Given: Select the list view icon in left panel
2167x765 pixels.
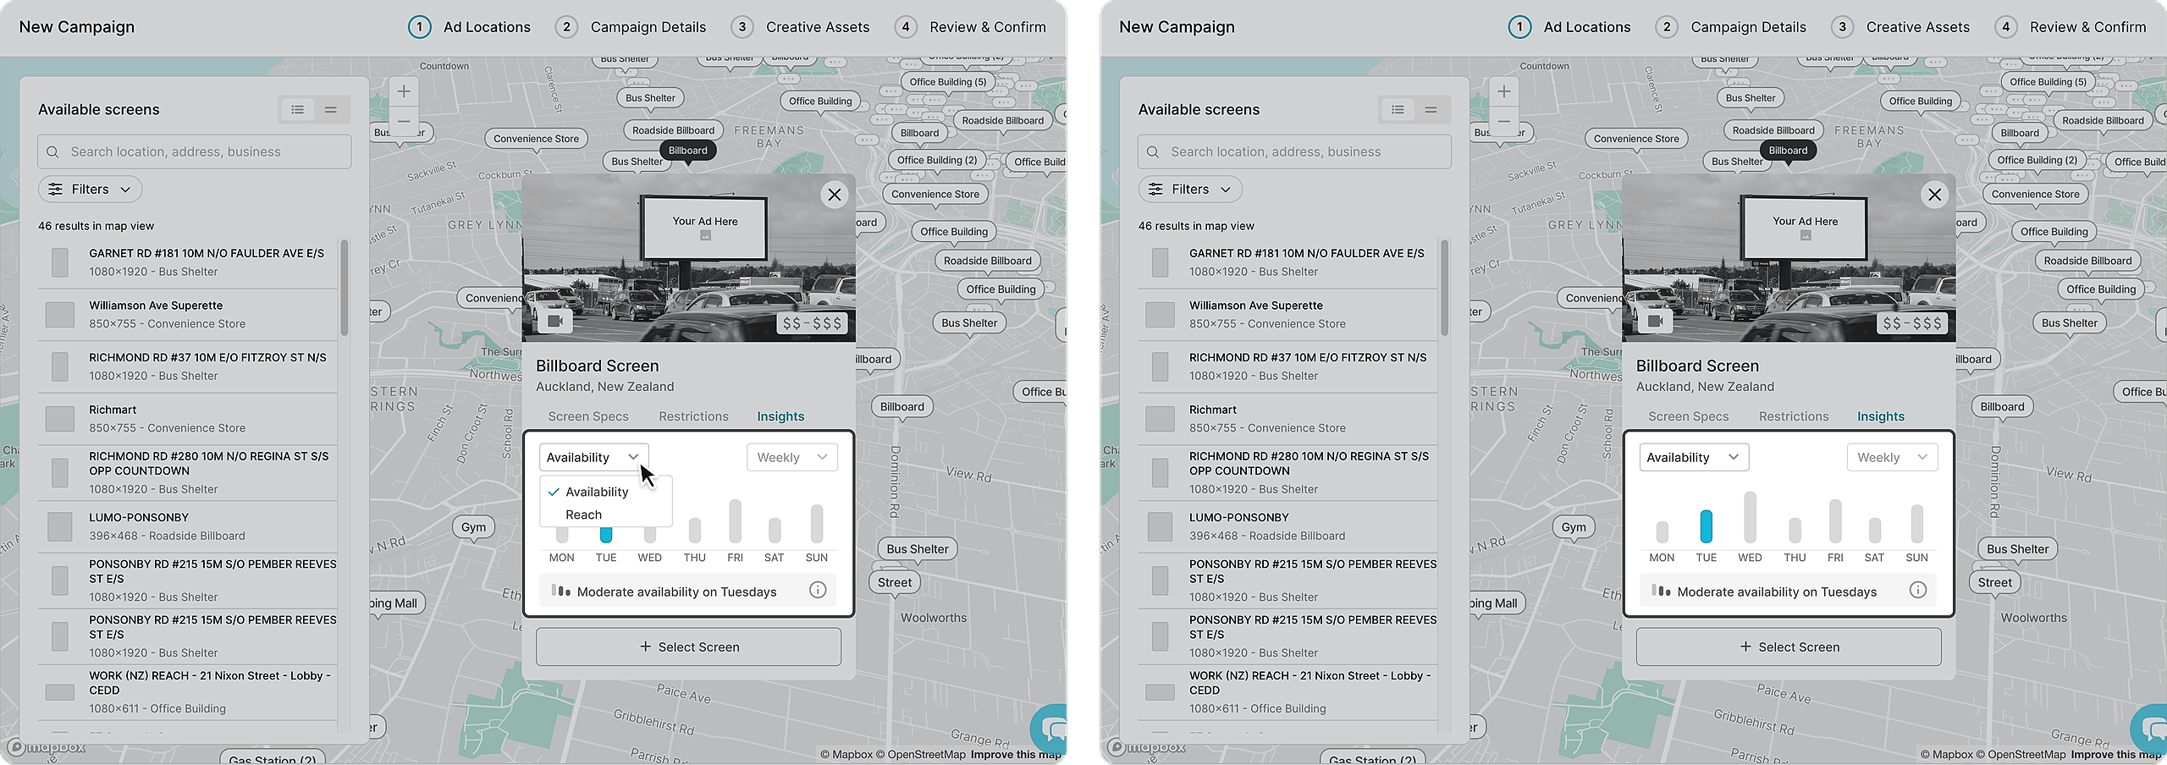Looking at the screenshot, I should (297, 110).
